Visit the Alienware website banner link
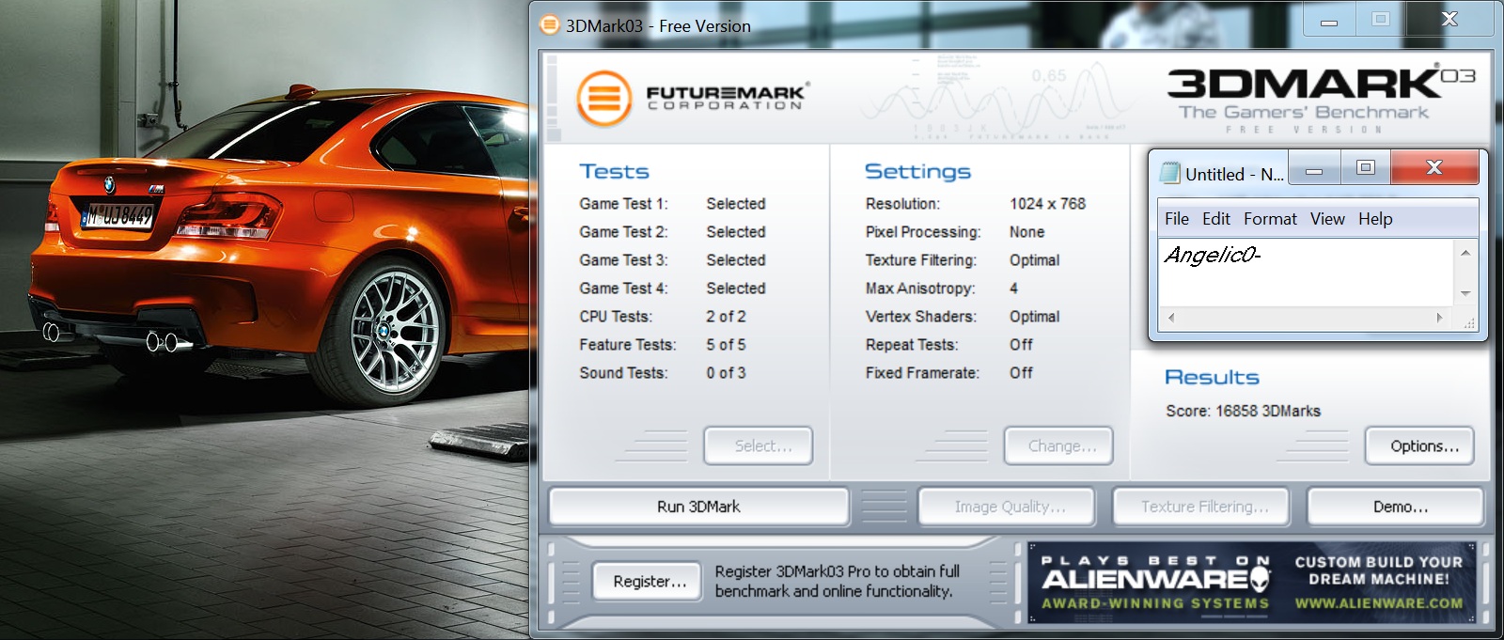Image resolution: width=1504 pixels, height=640 pixels. pos(1378,603)
